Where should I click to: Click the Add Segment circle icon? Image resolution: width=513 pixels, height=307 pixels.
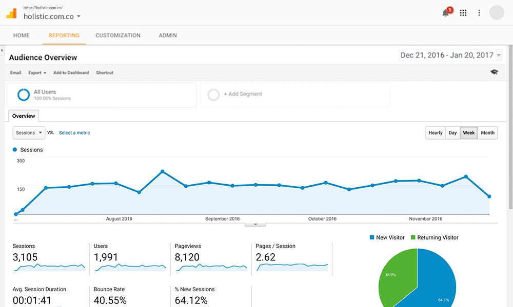coord(213,95)
